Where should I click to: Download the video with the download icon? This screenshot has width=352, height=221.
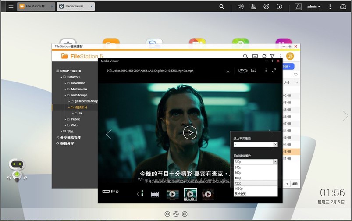click(x=228, y=71)
